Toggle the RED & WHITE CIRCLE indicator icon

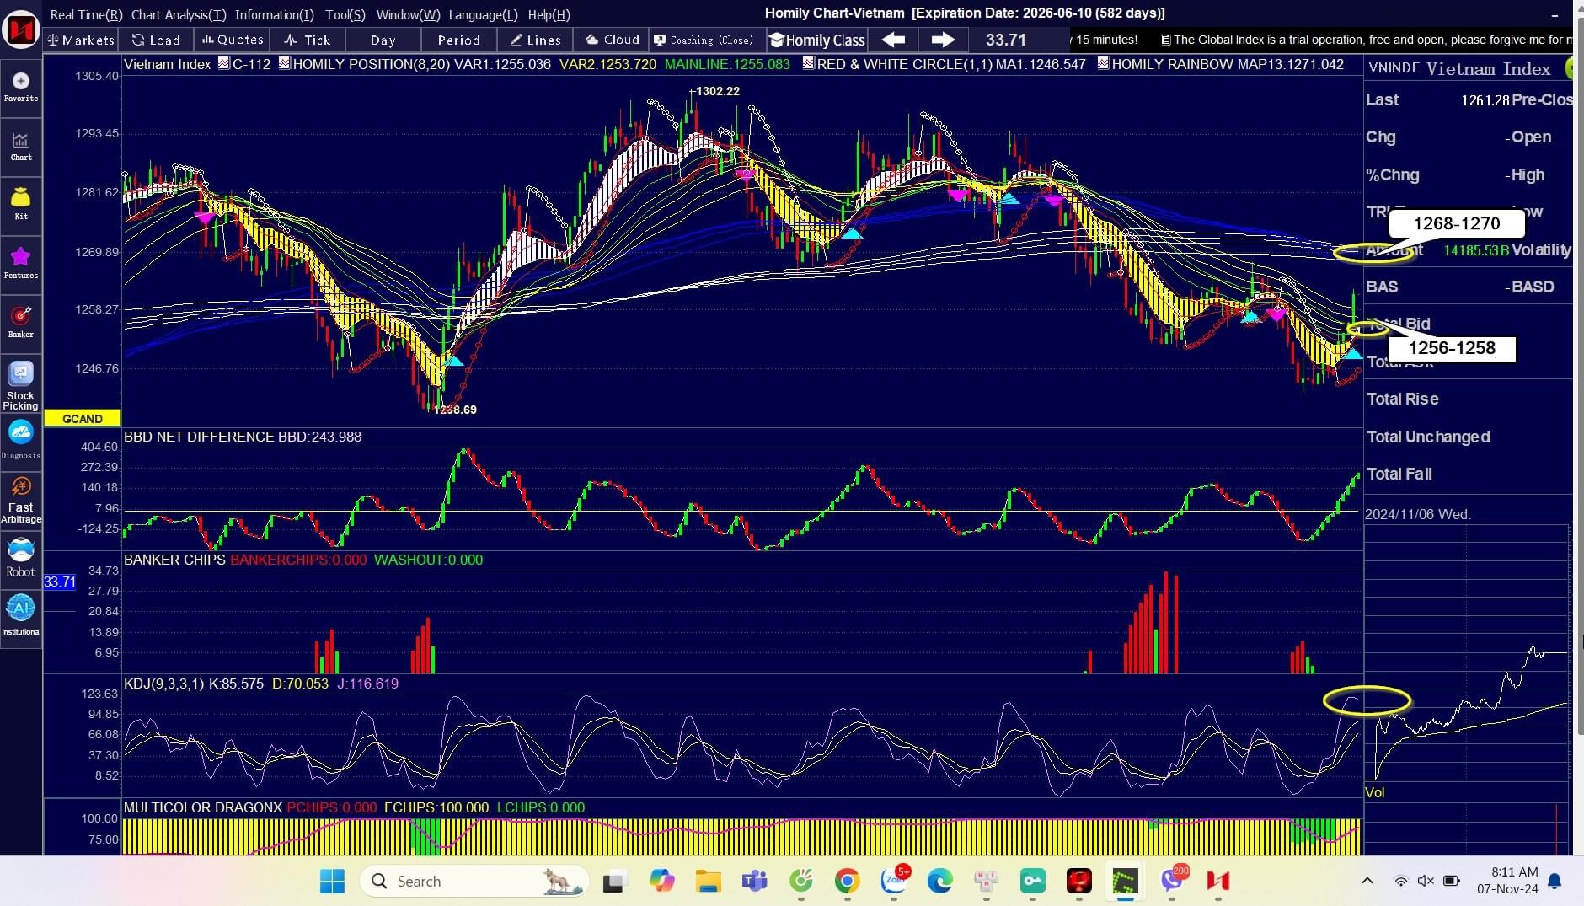tap(809, 63)
